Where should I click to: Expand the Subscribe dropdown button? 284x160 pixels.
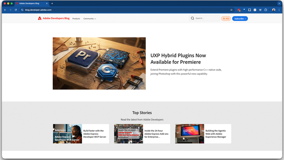tap(240, 19)
